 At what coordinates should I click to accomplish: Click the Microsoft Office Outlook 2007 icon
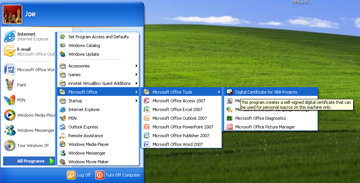pos(146,118)
